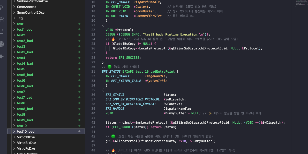Open the sparkle list icon panel
The image size is (308, 154).
(2, 32)
